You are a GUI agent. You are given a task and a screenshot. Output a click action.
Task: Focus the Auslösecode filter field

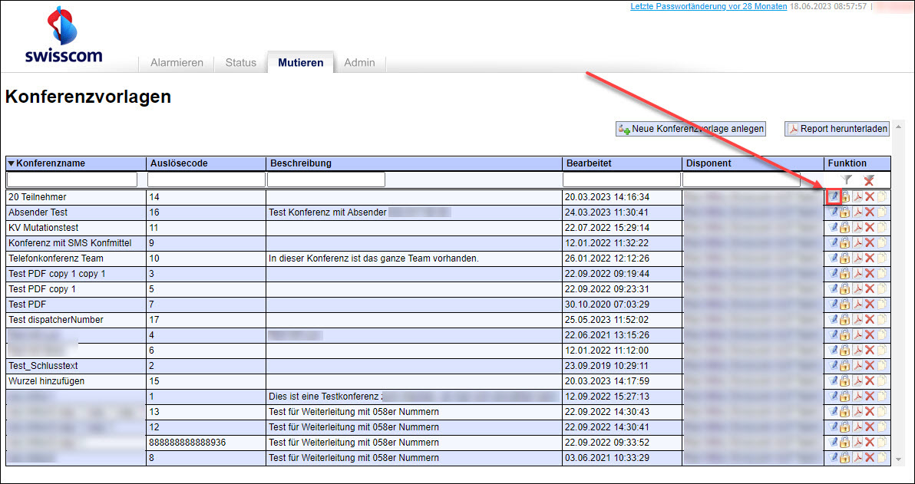[206, 179]
